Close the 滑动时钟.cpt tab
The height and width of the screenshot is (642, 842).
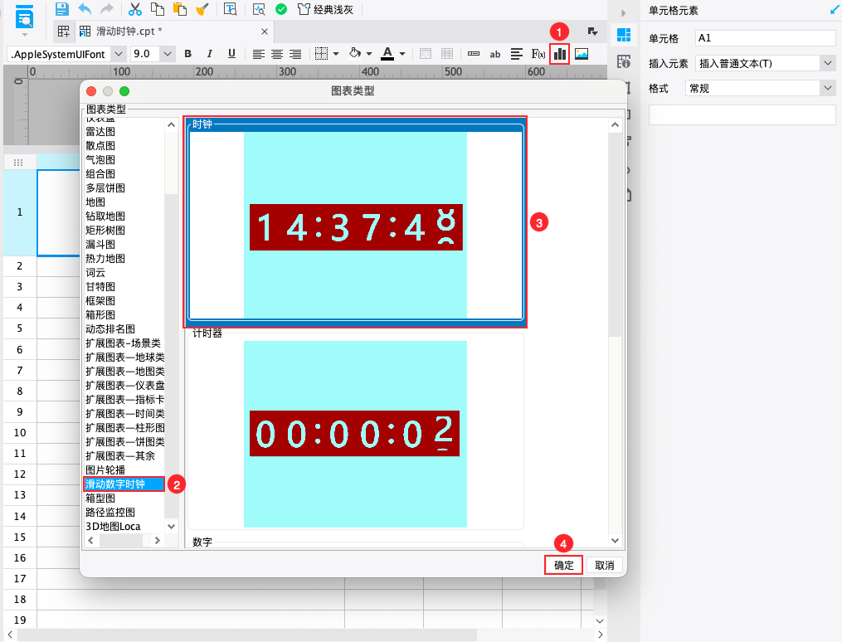point(264,32)
